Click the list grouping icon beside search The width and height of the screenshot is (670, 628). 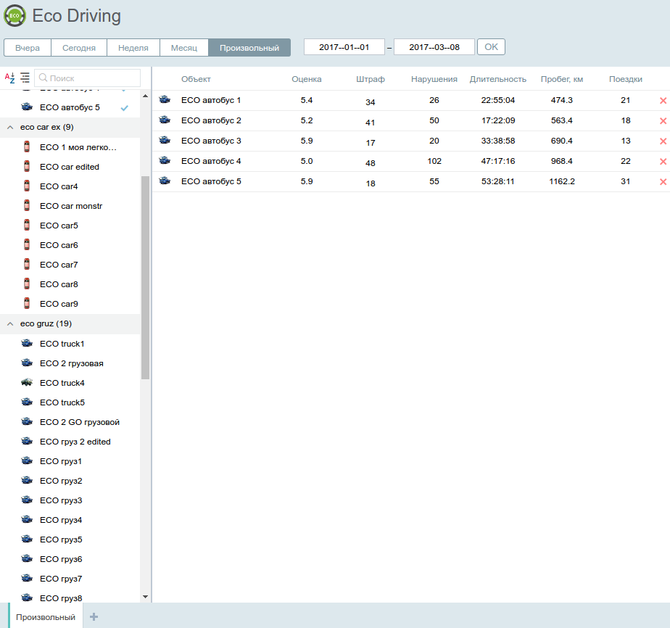pos(25,78)
